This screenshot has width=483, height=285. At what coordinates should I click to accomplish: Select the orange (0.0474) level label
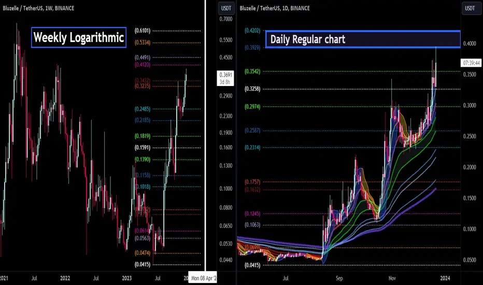(x=143, y=253)
